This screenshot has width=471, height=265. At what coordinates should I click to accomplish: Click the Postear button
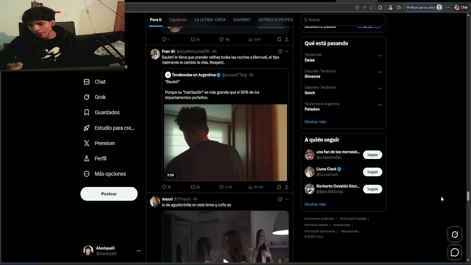(x=109, y=194)
